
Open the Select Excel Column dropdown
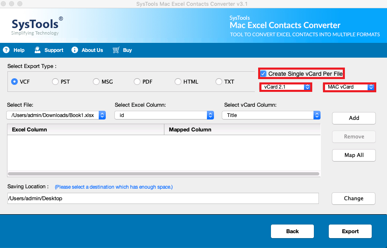click(164, 115)
